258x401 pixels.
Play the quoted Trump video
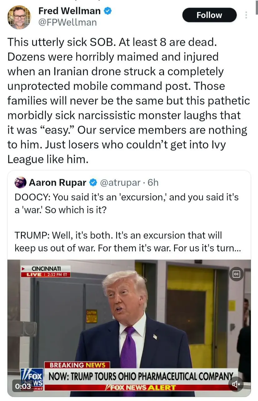(x=129, y=328)
